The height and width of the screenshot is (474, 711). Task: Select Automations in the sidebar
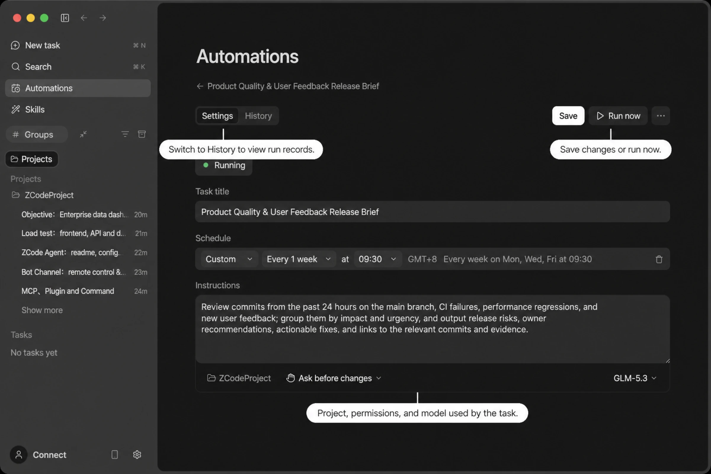coord(78,88)
